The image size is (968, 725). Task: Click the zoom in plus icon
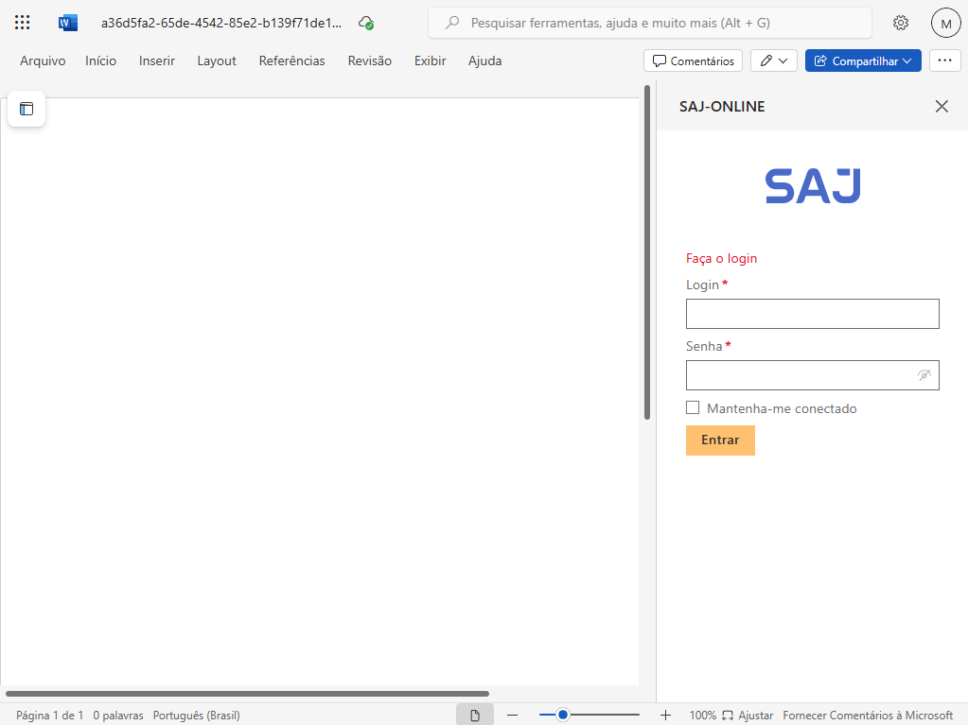(x=665, y=716)
